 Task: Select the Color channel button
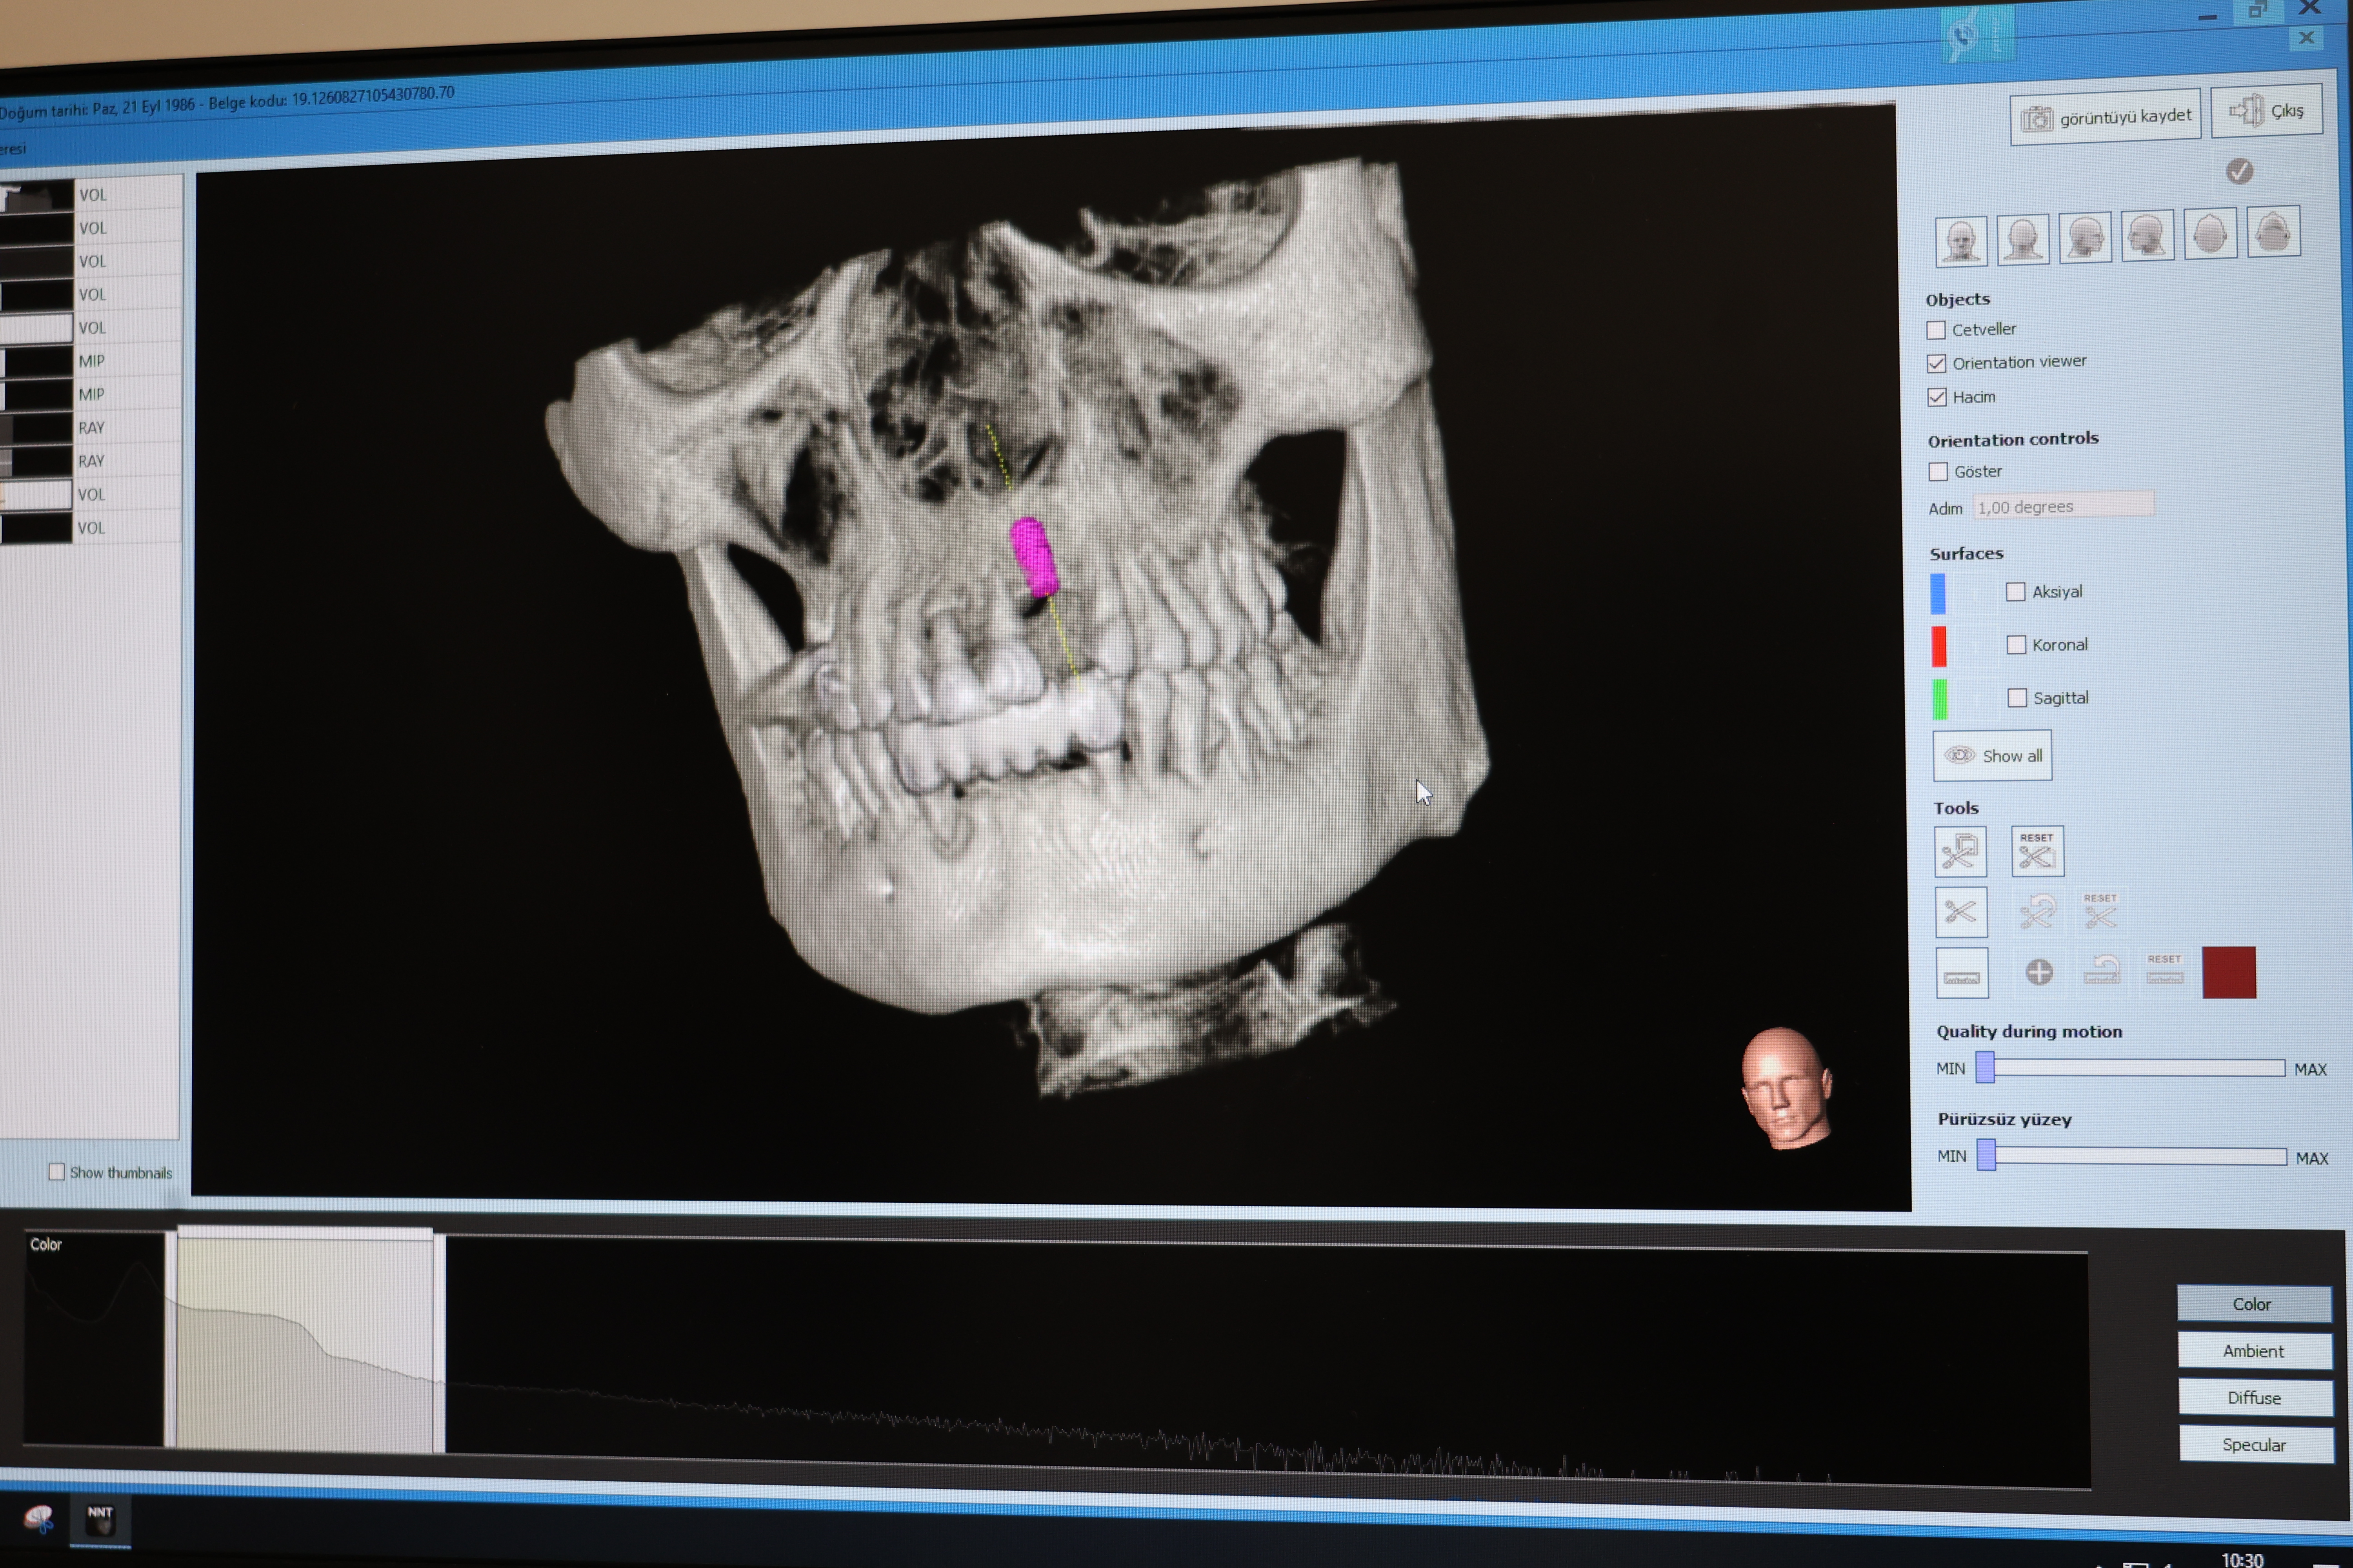point(2253,1304)
